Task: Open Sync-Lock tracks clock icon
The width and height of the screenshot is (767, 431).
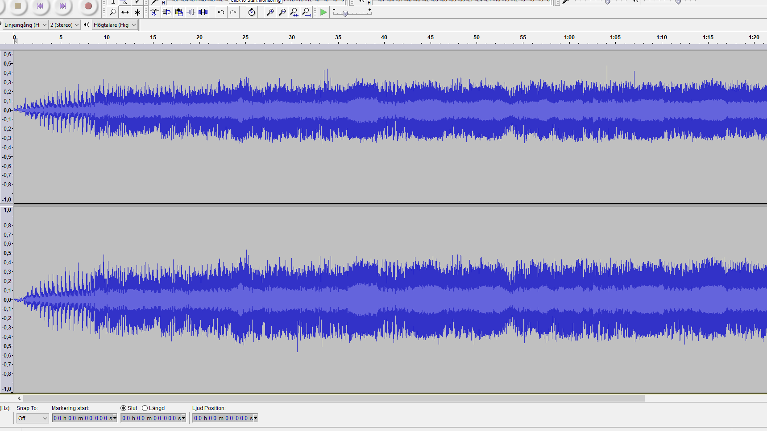Action: 252,12
